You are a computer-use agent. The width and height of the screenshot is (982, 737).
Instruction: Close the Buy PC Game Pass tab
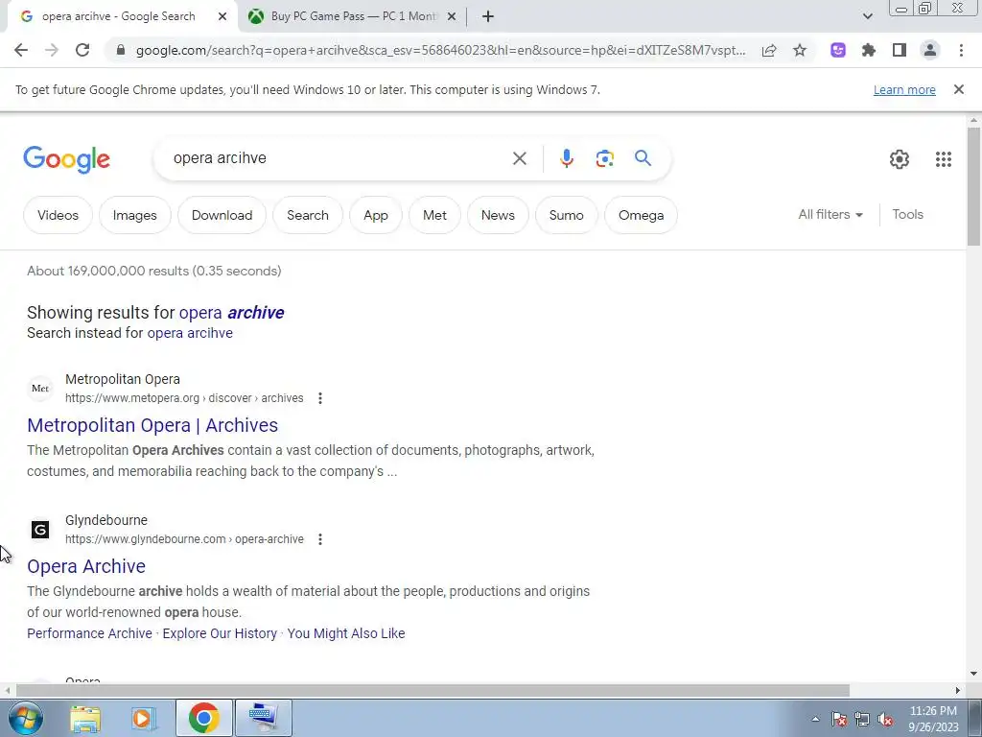coord(452,17)
